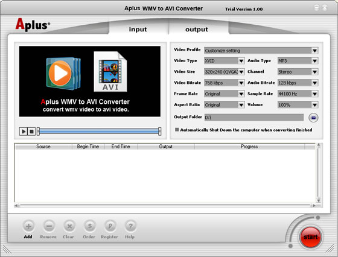This screenshot has height=257, width=338.
Task: Browse for output folder icon
Action: [x=313, y=118]
